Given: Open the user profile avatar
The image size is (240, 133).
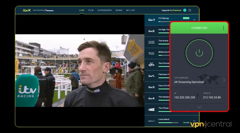Looking at the screenshot, I should click(x=185, y=10).
